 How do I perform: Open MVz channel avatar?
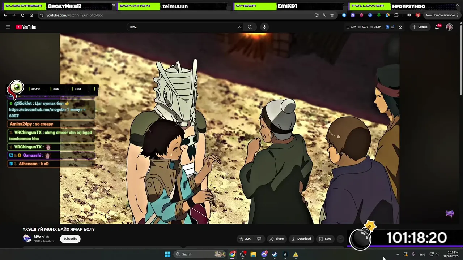tap(27, 238)
